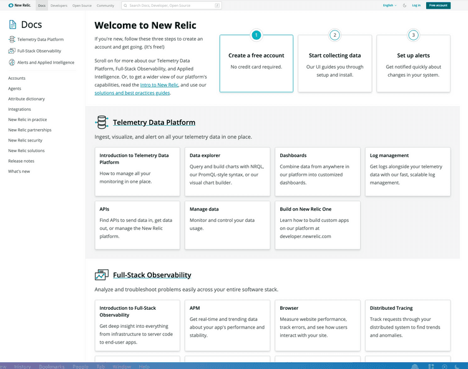Screen dimensions: 468x369
Task: Click the Free account button
Action: click(438, 5)
